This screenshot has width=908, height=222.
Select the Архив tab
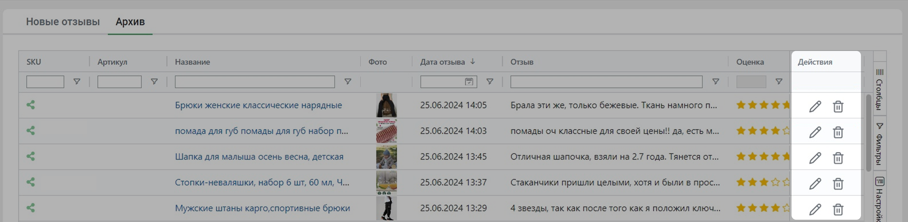[x=130, y=22]
